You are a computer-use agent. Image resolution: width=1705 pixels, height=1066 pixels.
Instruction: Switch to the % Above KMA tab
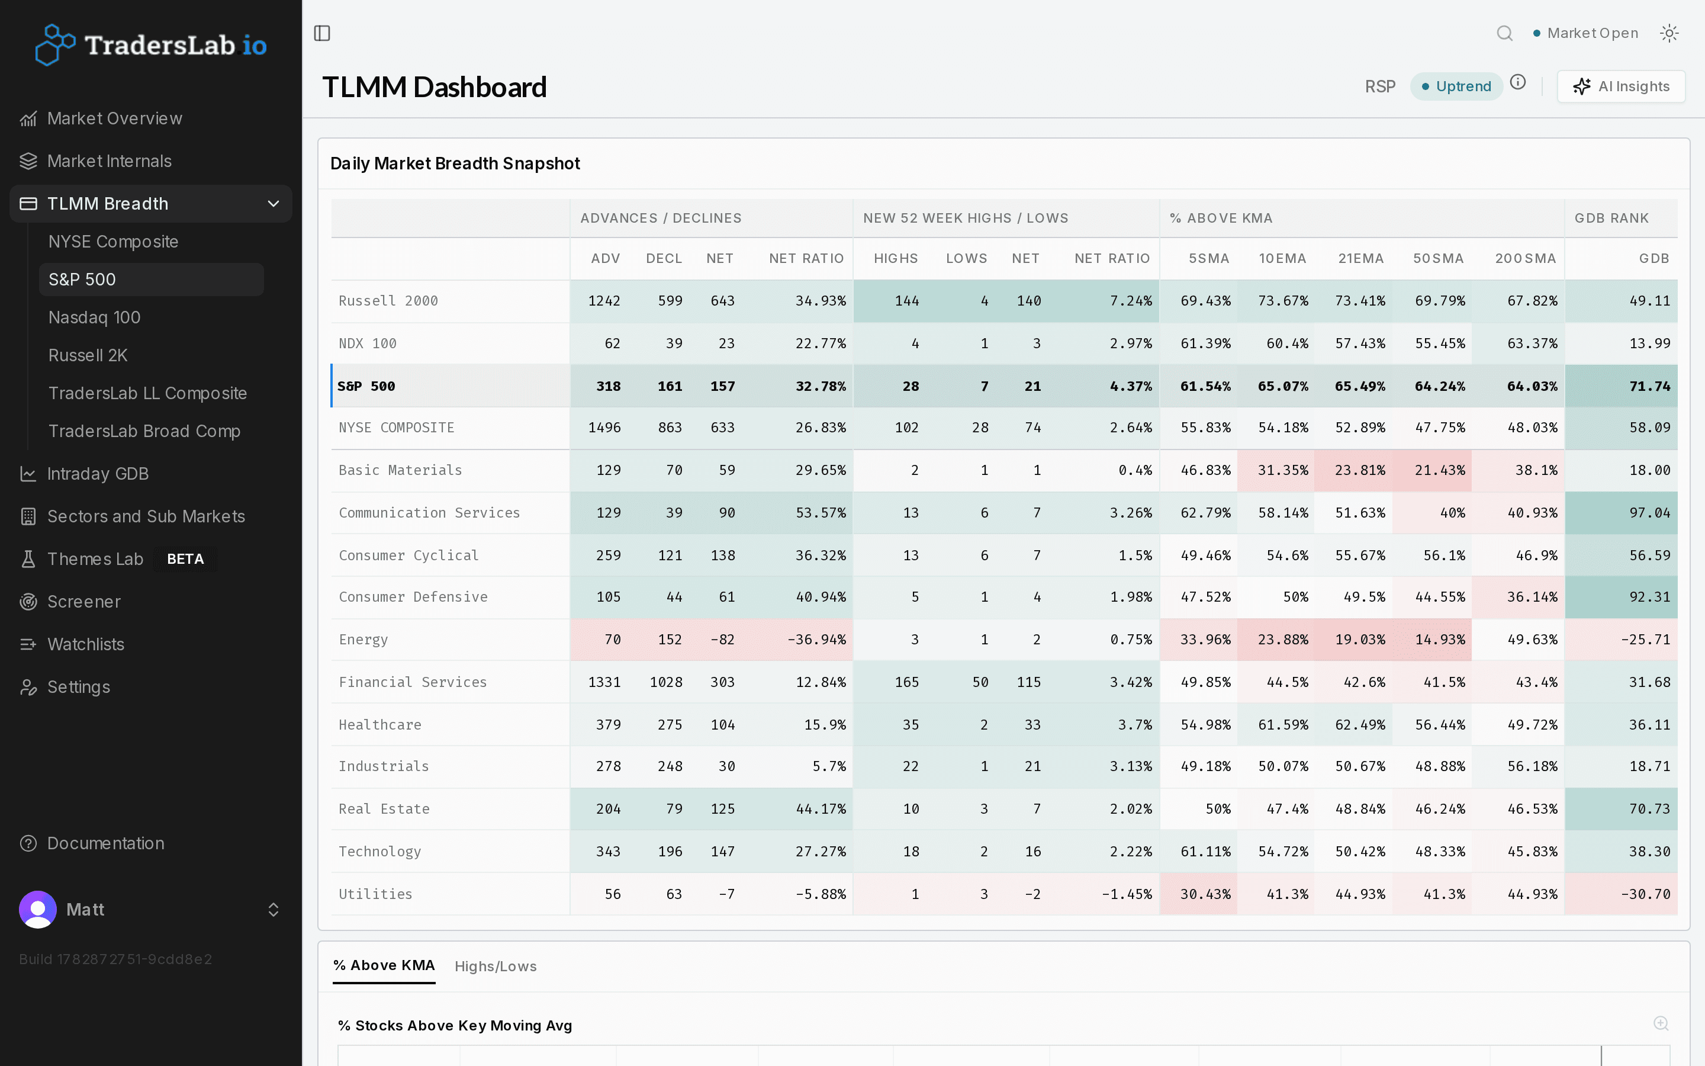click(384, 965)
